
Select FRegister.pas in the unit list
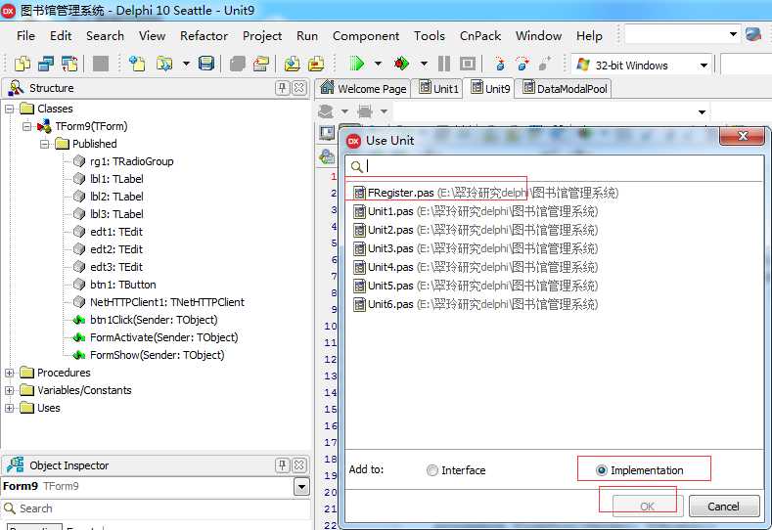tap(555, 193)
